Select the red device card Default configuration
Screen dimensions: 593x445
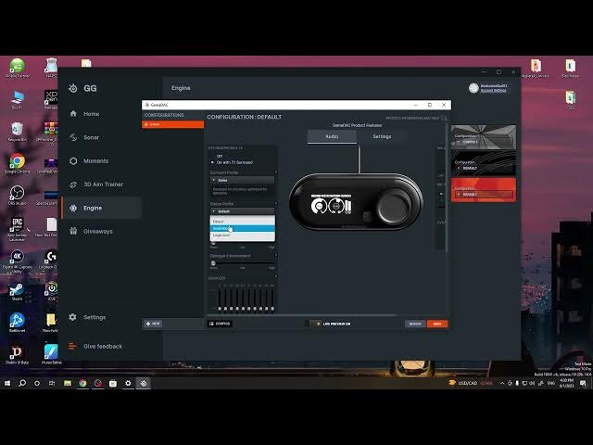point(484,189)
